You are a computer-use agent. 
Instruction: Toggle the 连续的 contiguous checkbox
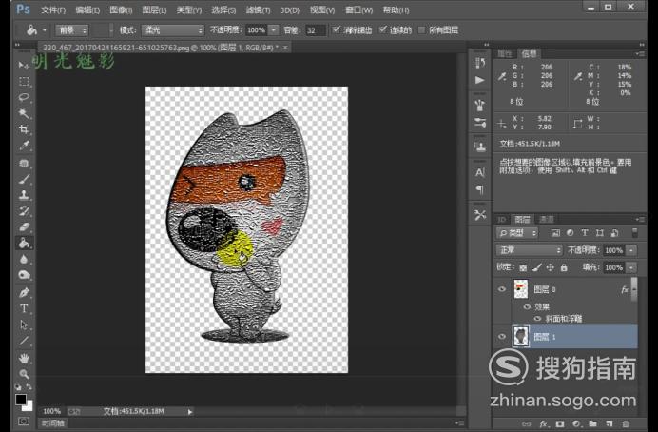(382, 29)
